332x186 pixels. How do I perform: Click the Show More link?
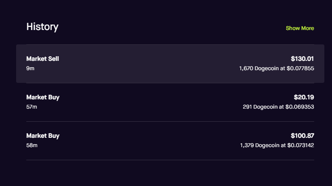coord(300,28)
